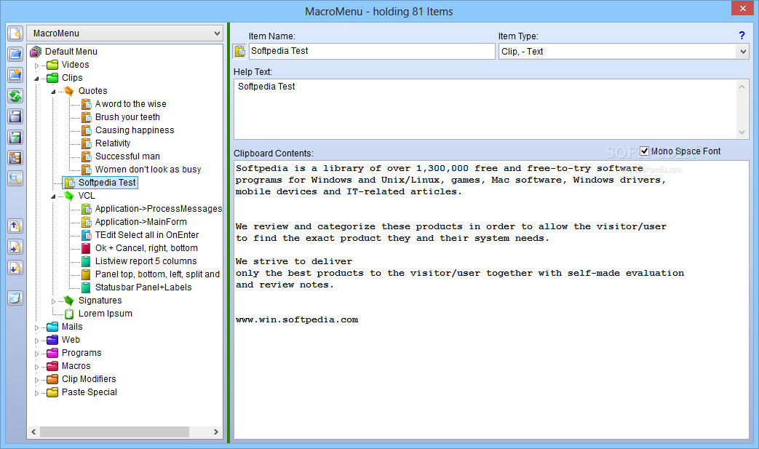Expand the Web folder node
This screenshot has height=449, width=759.
point(37,341)
